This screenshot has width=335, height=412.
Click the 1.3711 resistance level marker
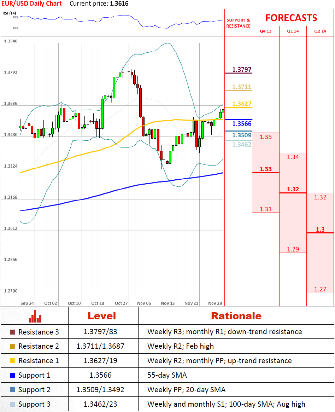click(242, 87)
